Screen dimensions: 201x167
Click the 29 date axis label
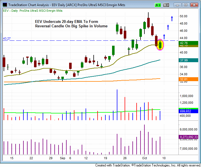tap(51, 158)
